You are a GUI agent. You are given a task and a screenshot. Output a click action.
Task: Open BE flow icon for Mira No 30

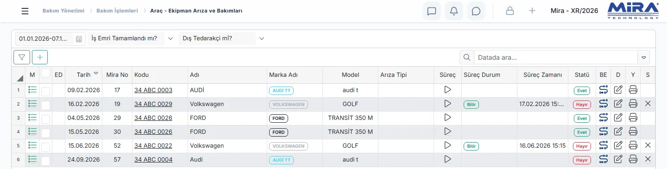point(603,131)
